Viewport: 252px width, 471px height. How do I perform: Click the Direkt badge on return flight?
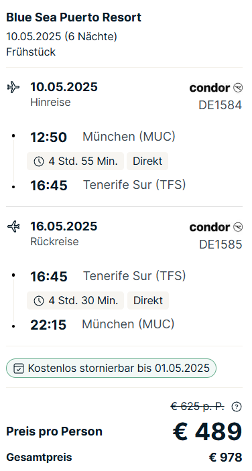148,300
